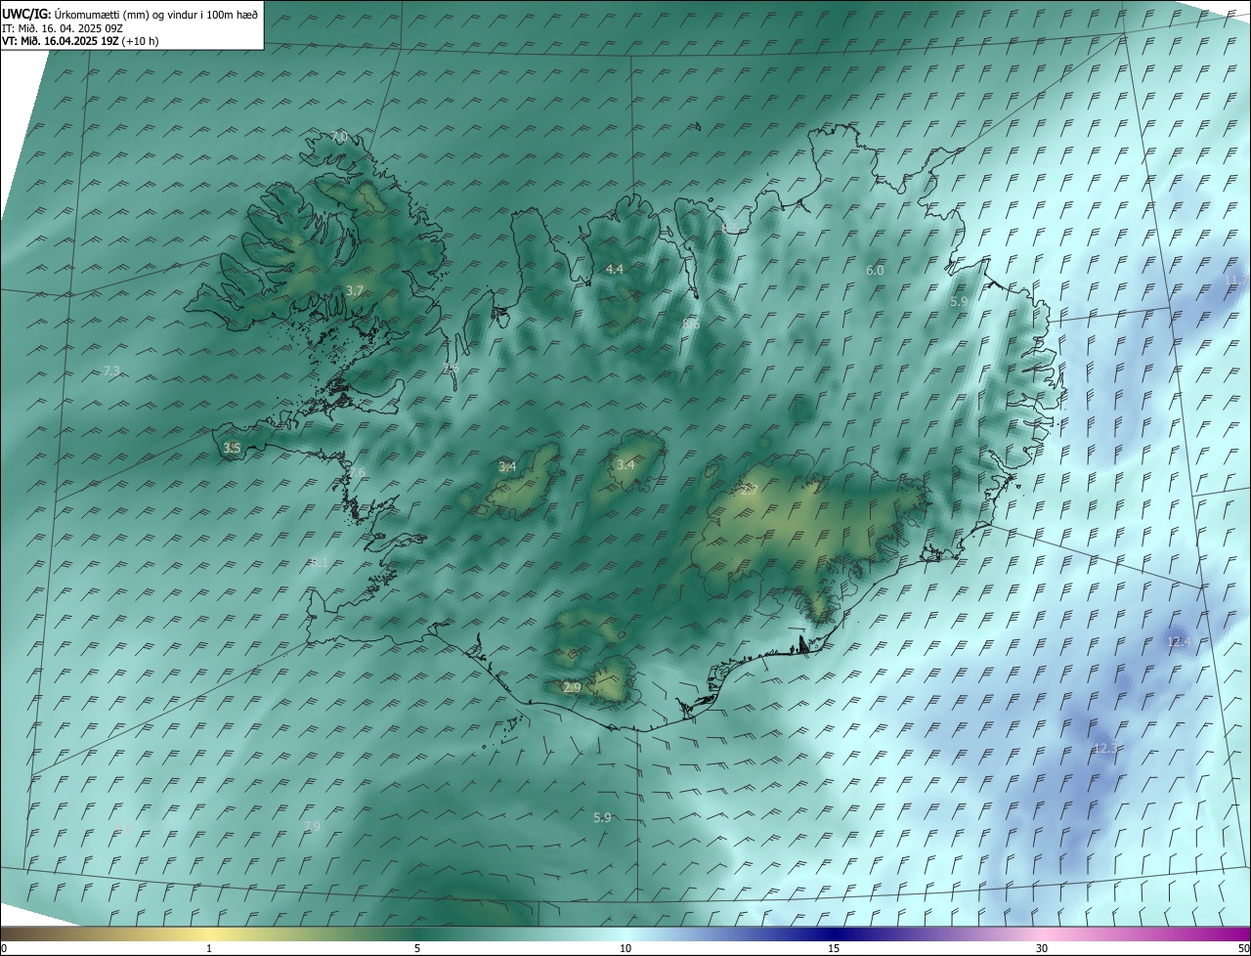Click the 2.6 value at Hrútafjörður fjord
This screenshot has height=956, width=1251.
coord(451,369)
